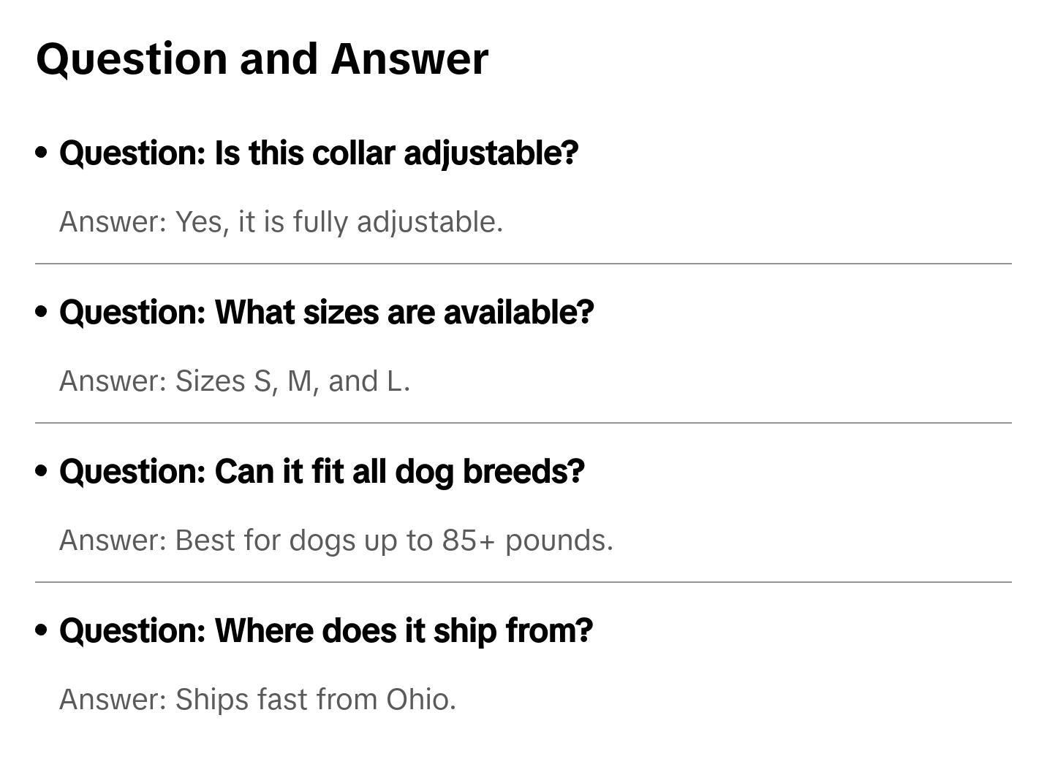Screen dimensions: 1047x783
Task: Click the answer "Yes, it is fully adjustable"
Action: [x=281, y=222]
